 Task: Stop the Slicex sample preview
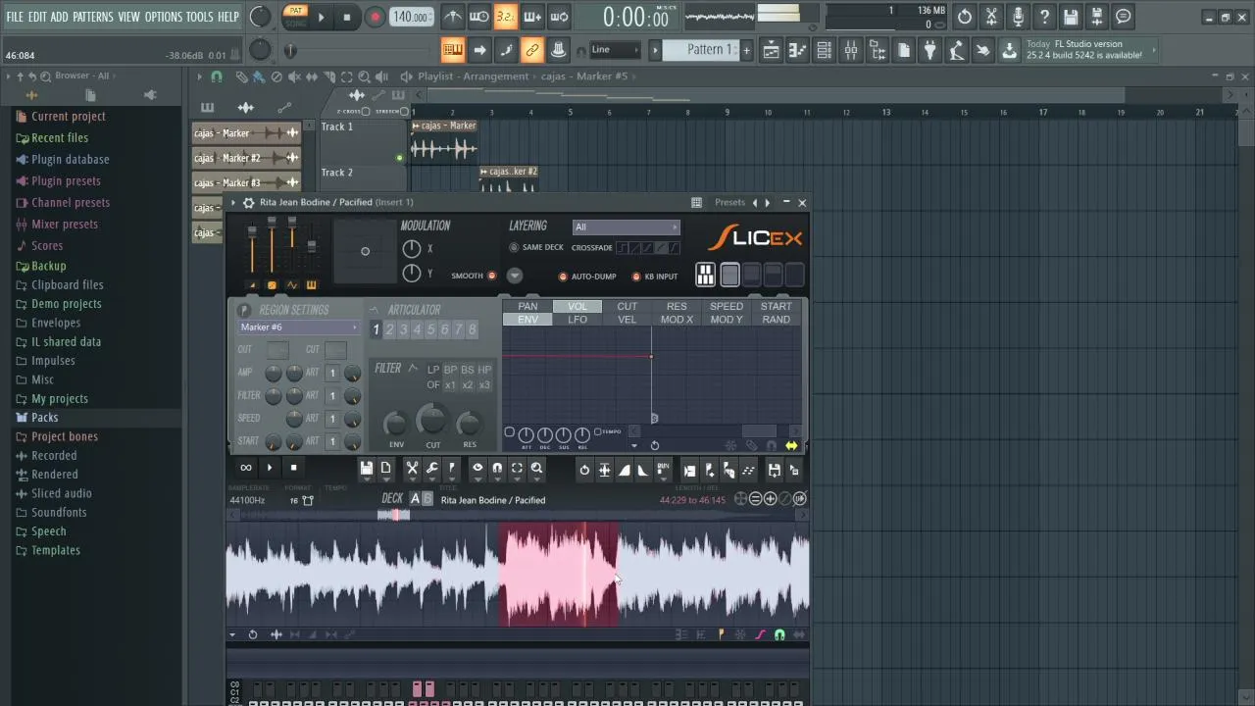click(293, 468)
